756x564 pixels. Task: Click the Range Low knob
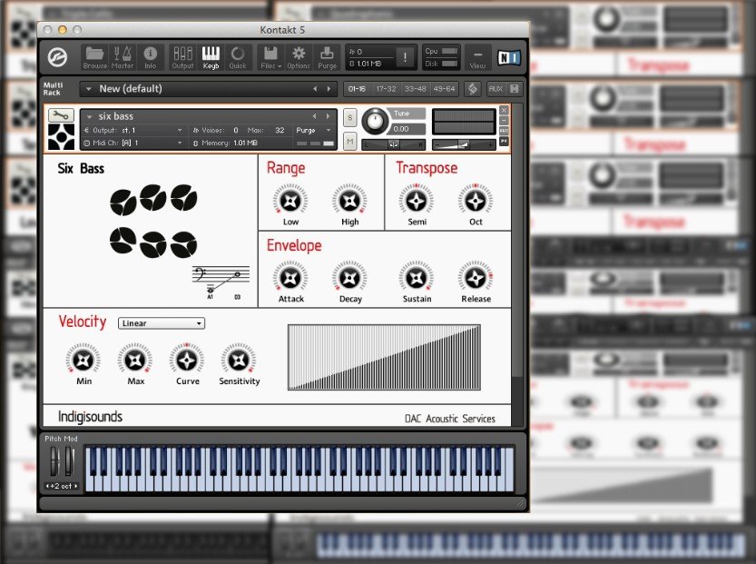coord(290,201)
